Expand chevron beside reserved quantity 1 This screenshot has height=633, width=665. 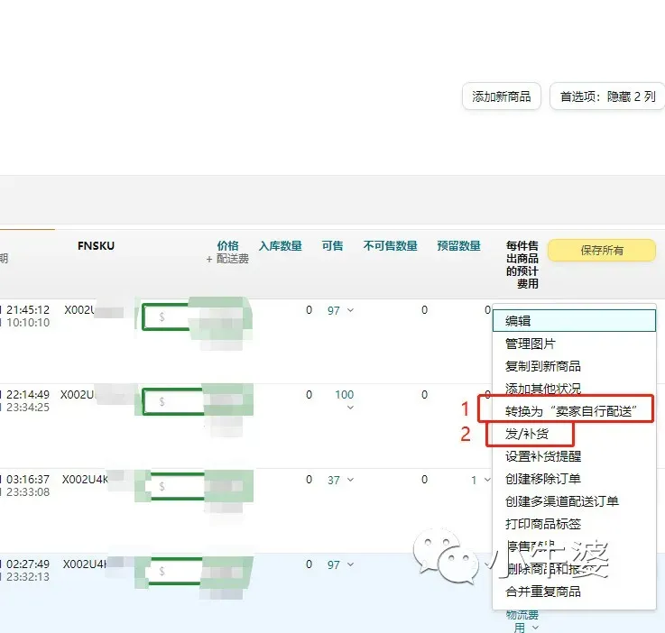[x=487, y=480]
